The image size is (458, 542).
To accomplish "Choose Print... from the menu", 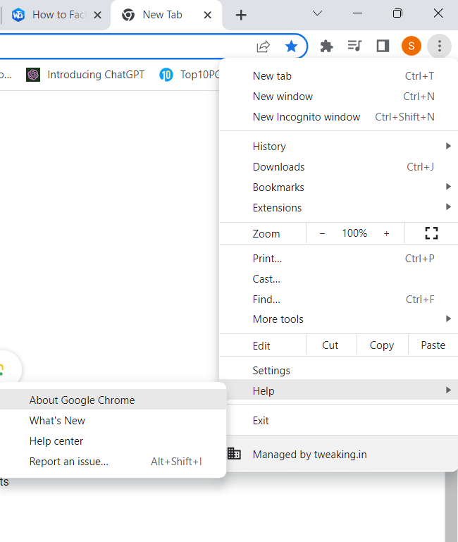I will click(339, 259).
